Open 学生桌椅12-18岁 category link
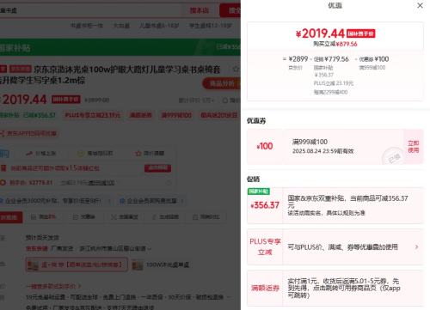This screenshot has height=310, width=430. (211, 26)
